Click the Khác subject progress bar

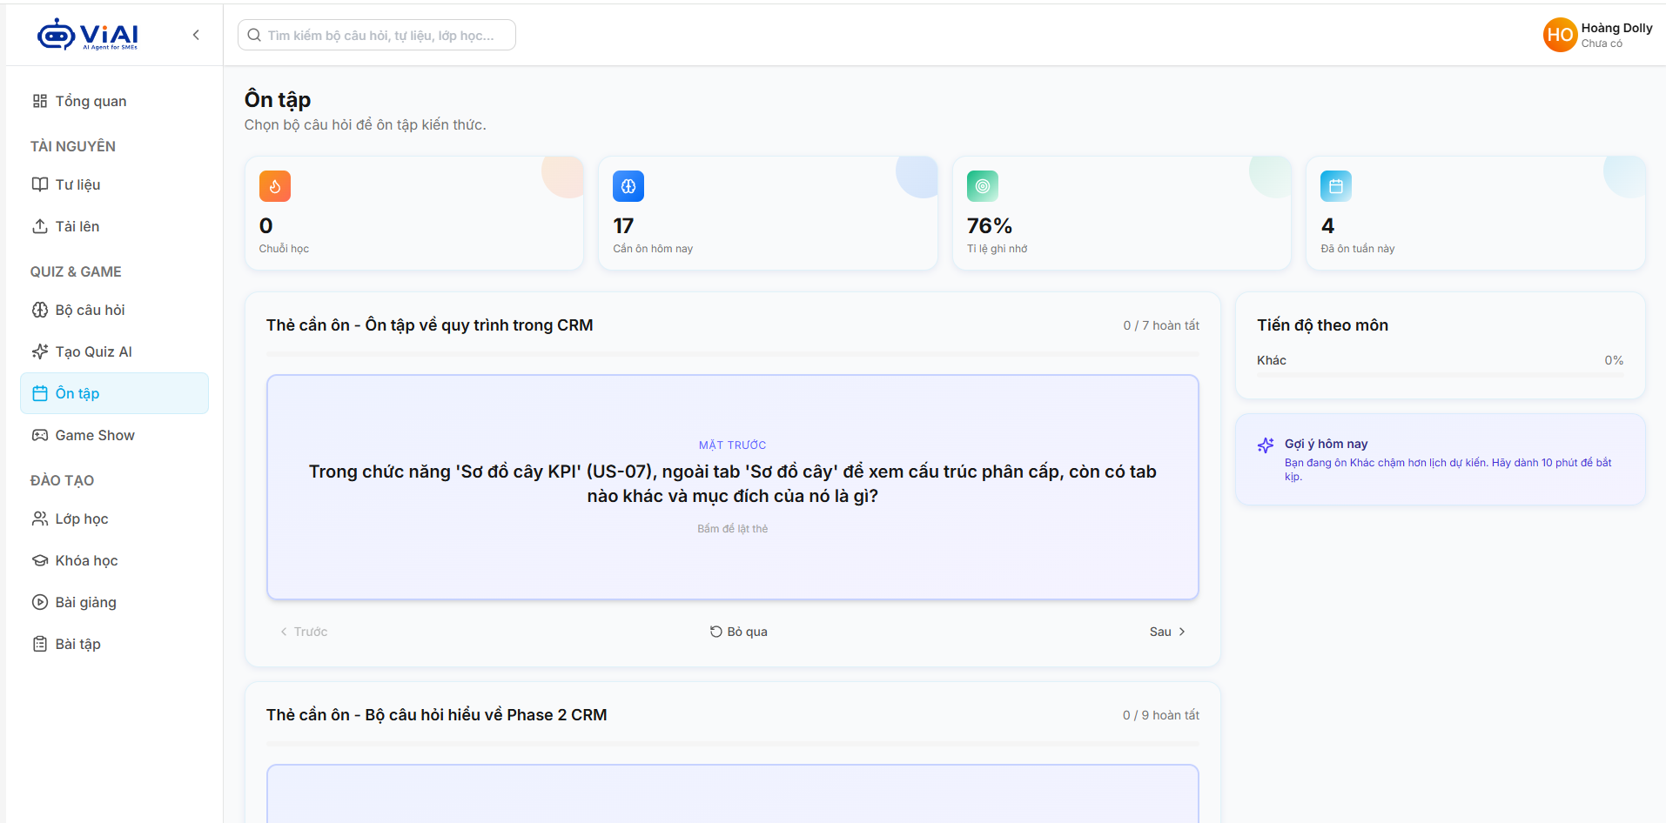(x=1440, y=374)
